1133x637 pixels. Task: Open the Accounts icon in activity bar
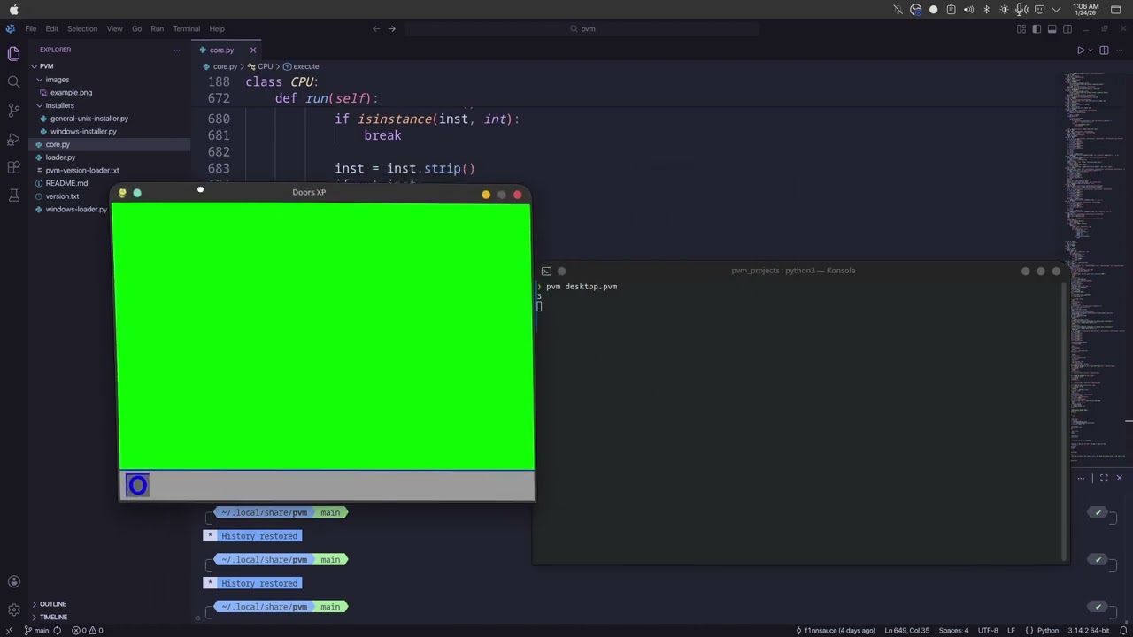[x=13, y=582]
